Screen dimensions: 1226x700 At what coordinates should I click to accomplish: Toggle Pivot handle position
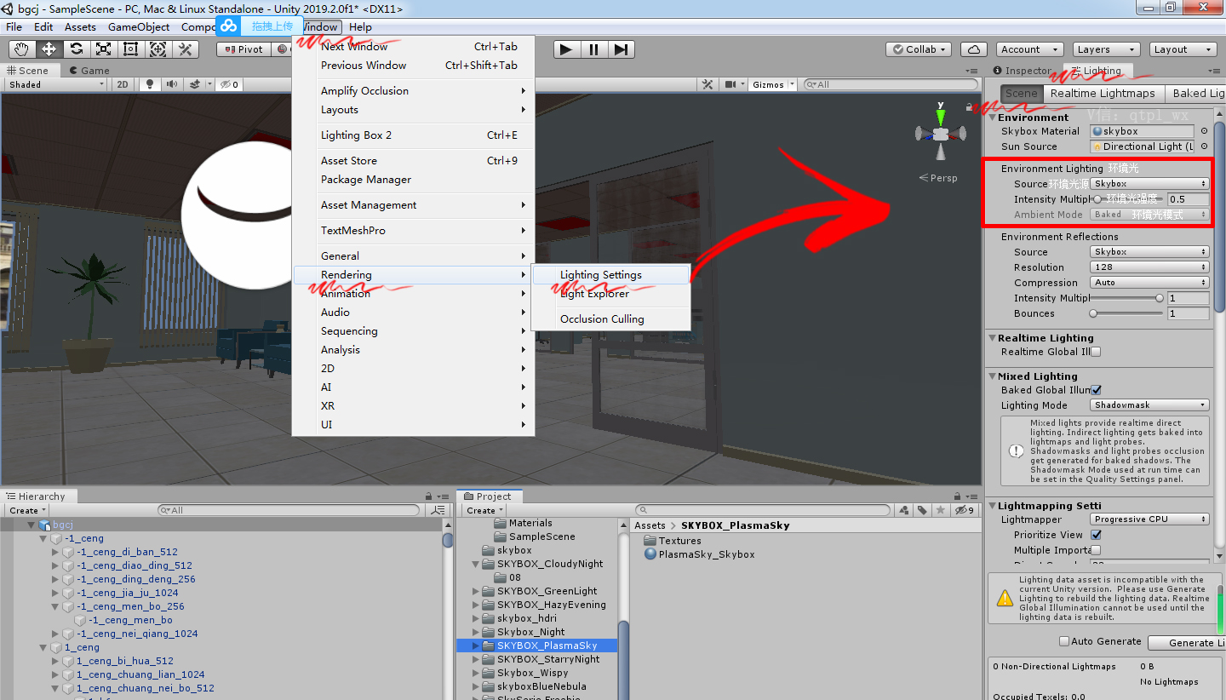point(242,49)
